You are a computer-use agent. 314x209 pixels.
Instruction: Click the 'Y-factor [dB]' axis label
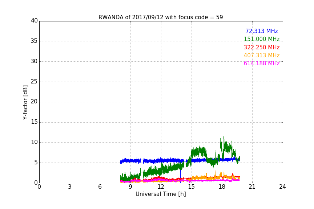[25, 102]
